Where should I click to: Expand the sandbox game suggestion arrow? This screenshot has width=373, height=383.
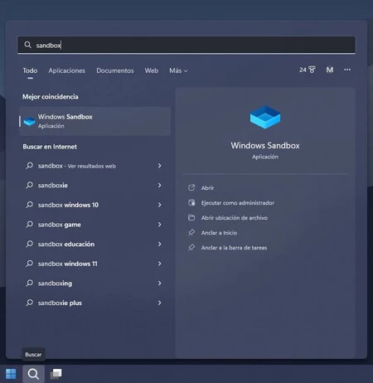click(159, 225)
